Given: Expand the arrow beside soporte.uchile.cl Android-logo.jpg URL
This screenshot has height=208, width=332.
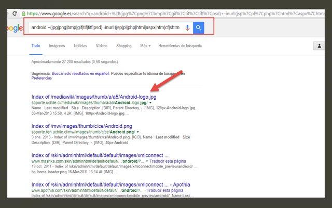Looking at the screenshot, I should click(150, 103).
